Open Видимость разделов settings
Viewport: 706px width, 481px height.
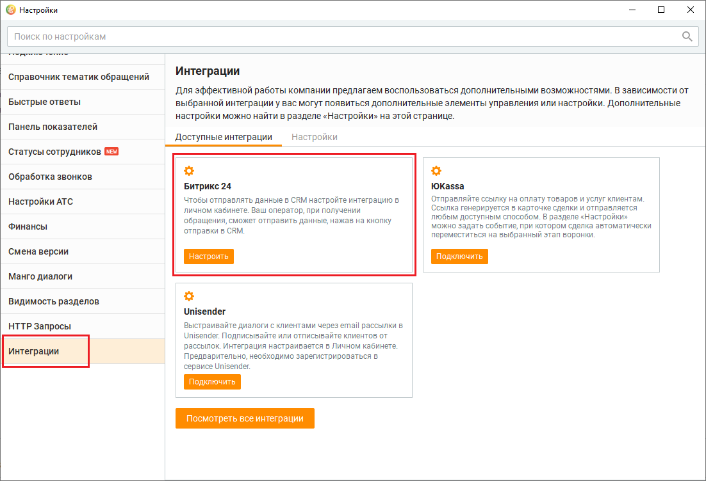tap(83, 302)
